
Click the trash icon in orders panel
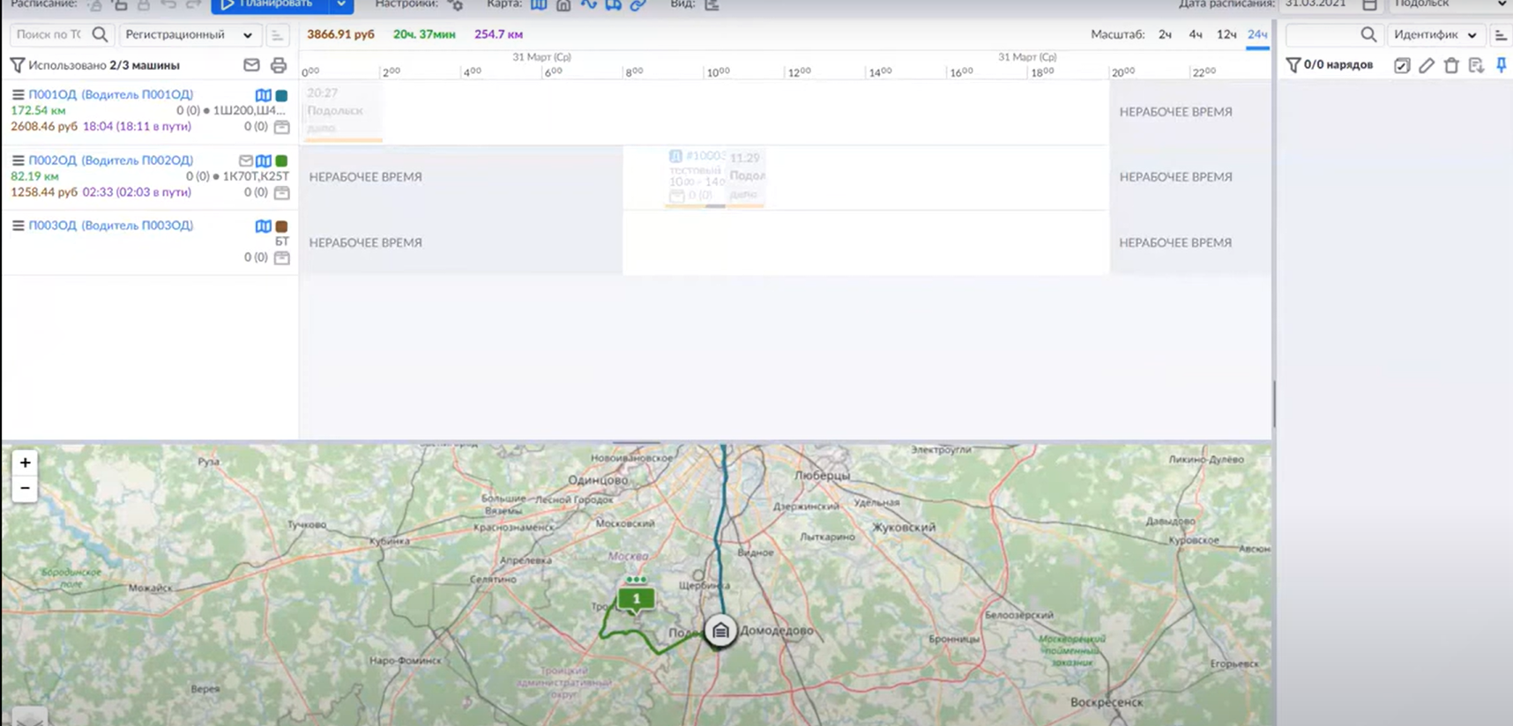click(x=1451, y=65)
